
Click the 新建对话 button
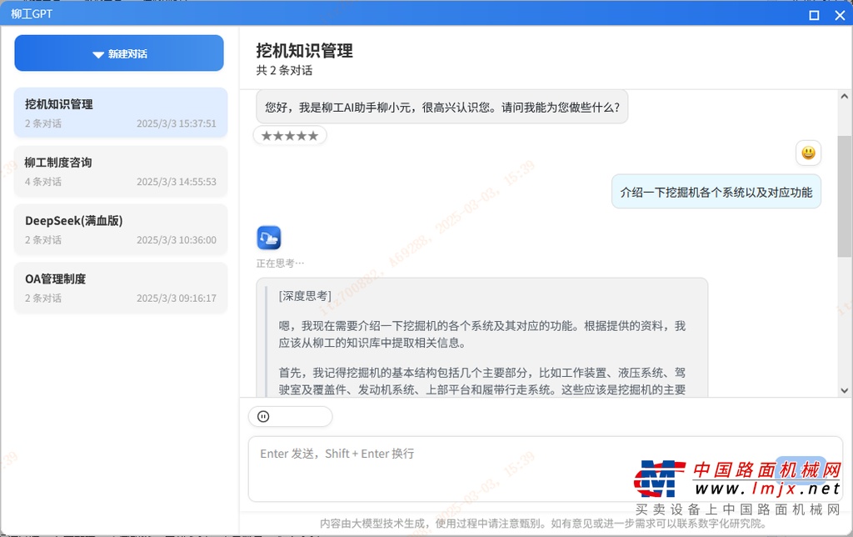tap(119, 53)
